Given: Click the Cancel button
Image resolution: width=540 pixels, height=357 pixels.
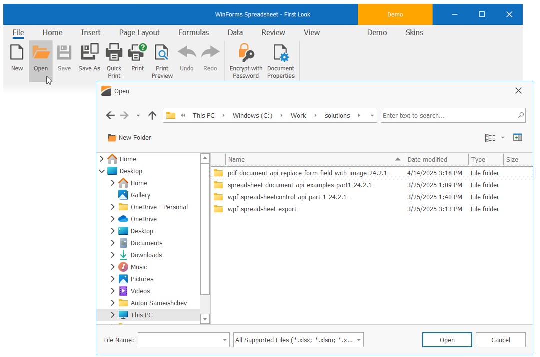Looking at the screenshot, I should 500,340.
